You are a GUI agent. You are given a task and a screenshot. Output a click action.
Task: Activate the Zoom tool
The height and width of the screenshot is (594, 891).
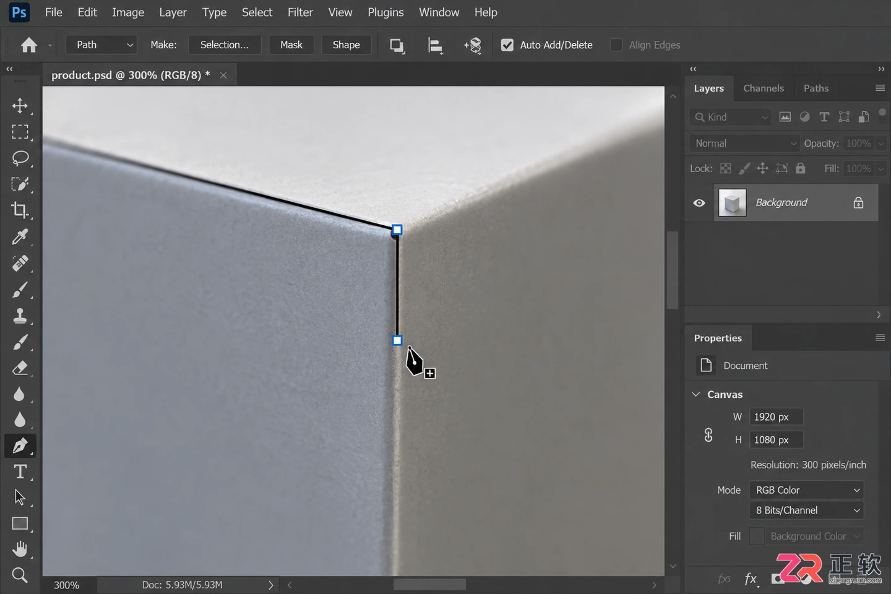pos(20,575)
